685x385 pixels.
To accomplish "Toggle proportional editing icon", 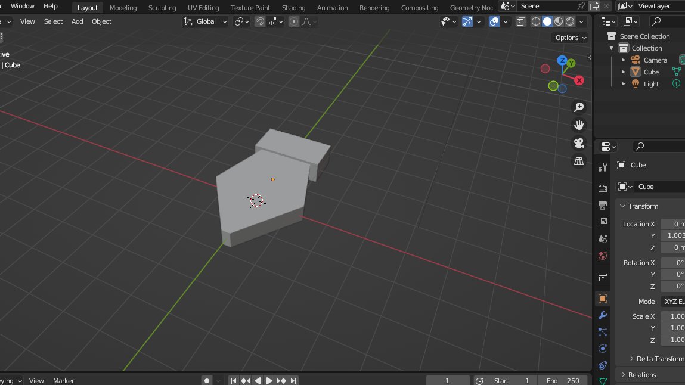I will [294, 21].
